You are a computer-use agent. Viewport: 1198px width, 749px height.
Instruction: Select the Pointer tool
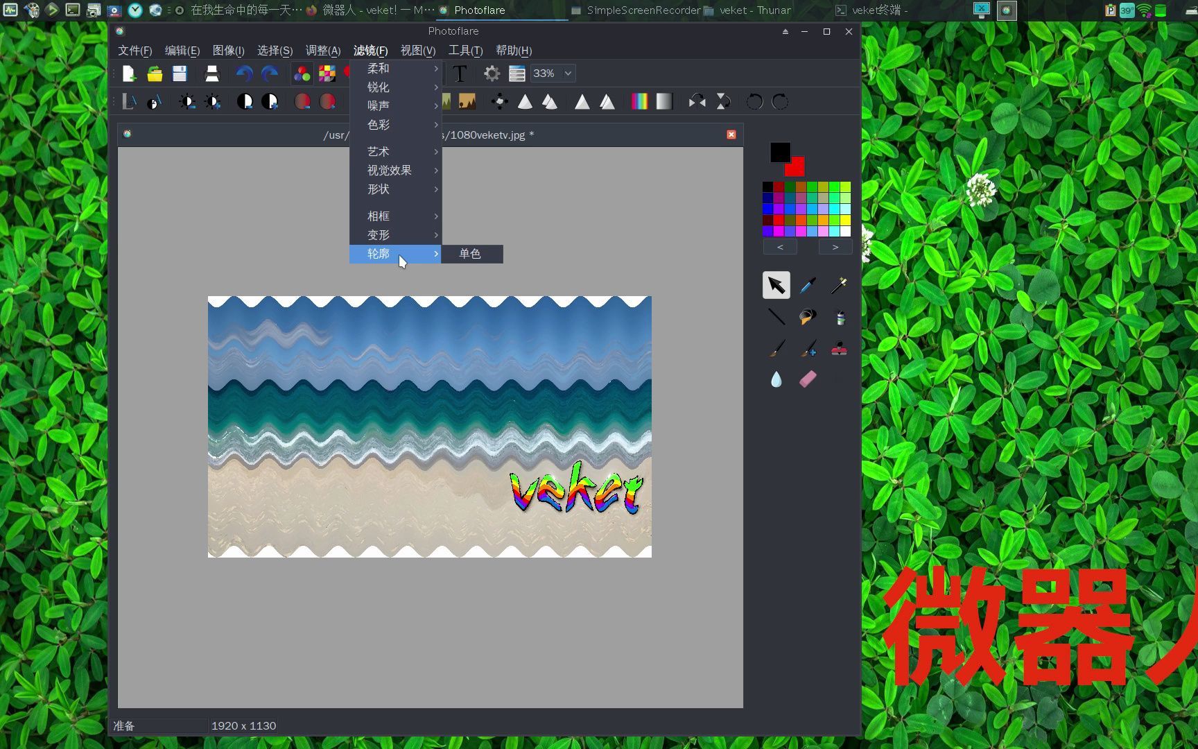pyautogui.click(x=776, y=285)
